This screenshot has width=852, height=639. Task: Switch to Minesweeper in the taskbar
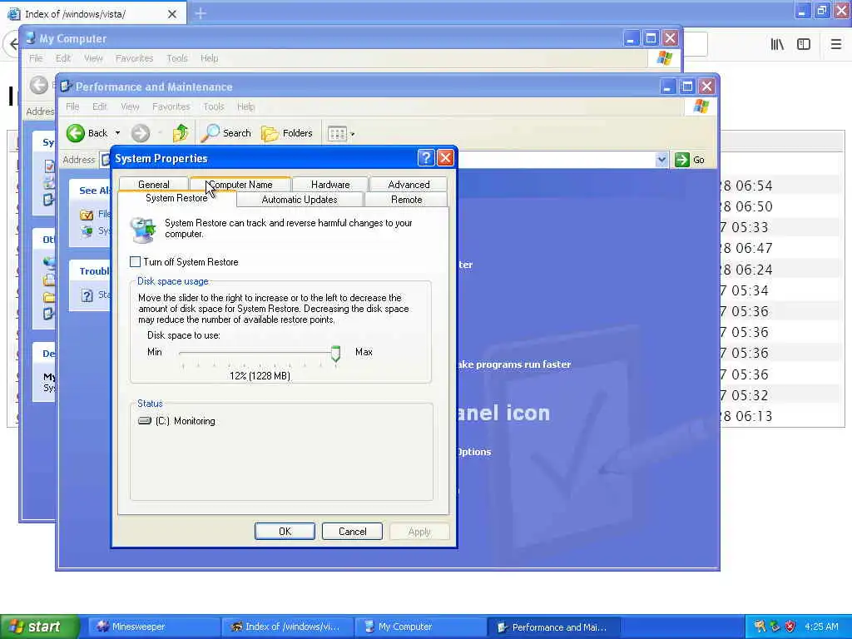(154, 627)
